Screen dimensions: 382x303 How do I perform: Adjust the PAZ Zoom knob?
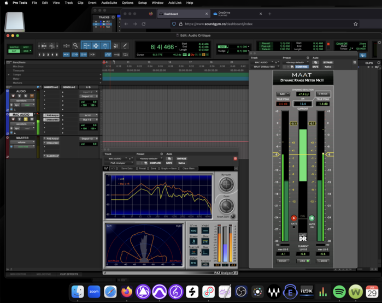point(226,206)
